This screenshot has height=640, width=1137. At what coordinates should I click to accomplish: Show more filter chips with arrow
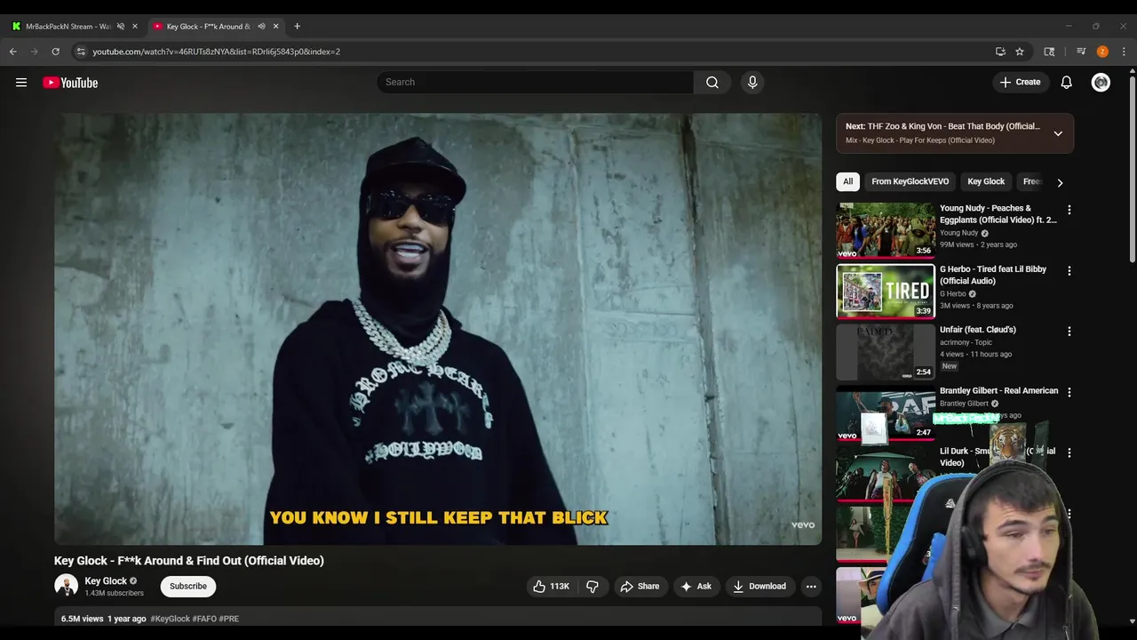[x=1060, y=182]
